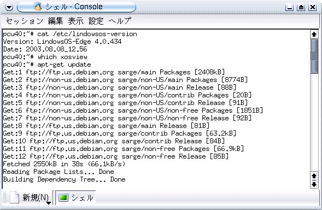Viewport: 322px width, 210px height.
Task: Click the scrollbar thumb handle
Action: 314,56
